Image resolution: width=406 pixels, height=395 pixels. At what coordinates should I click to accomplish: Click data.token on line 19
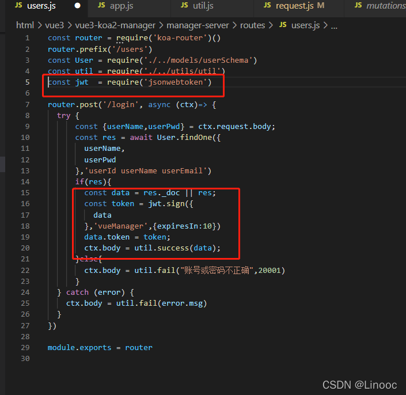pyautogui.click(x=107, y=237)
